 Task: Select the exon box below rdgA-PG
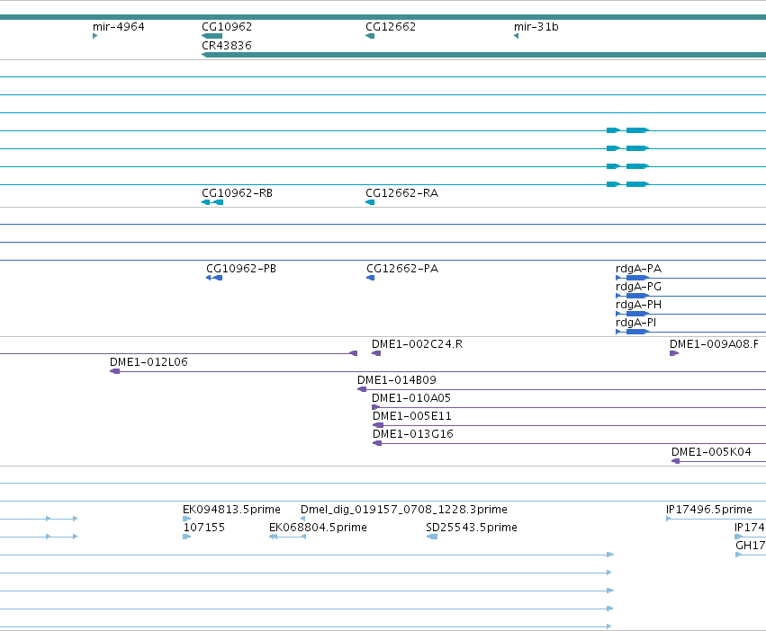point(637,296)
